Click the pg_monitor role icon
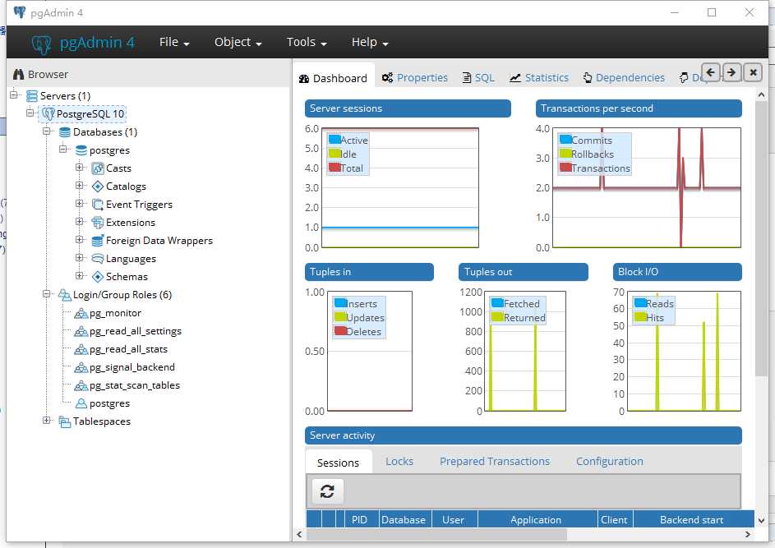The image size is (775, 548). tap(81, 313)
